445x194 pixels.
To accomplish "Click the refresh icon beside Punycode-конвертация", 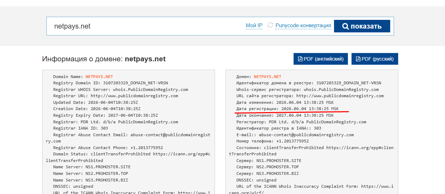I will pyautogui.click(x=270, y=25).
